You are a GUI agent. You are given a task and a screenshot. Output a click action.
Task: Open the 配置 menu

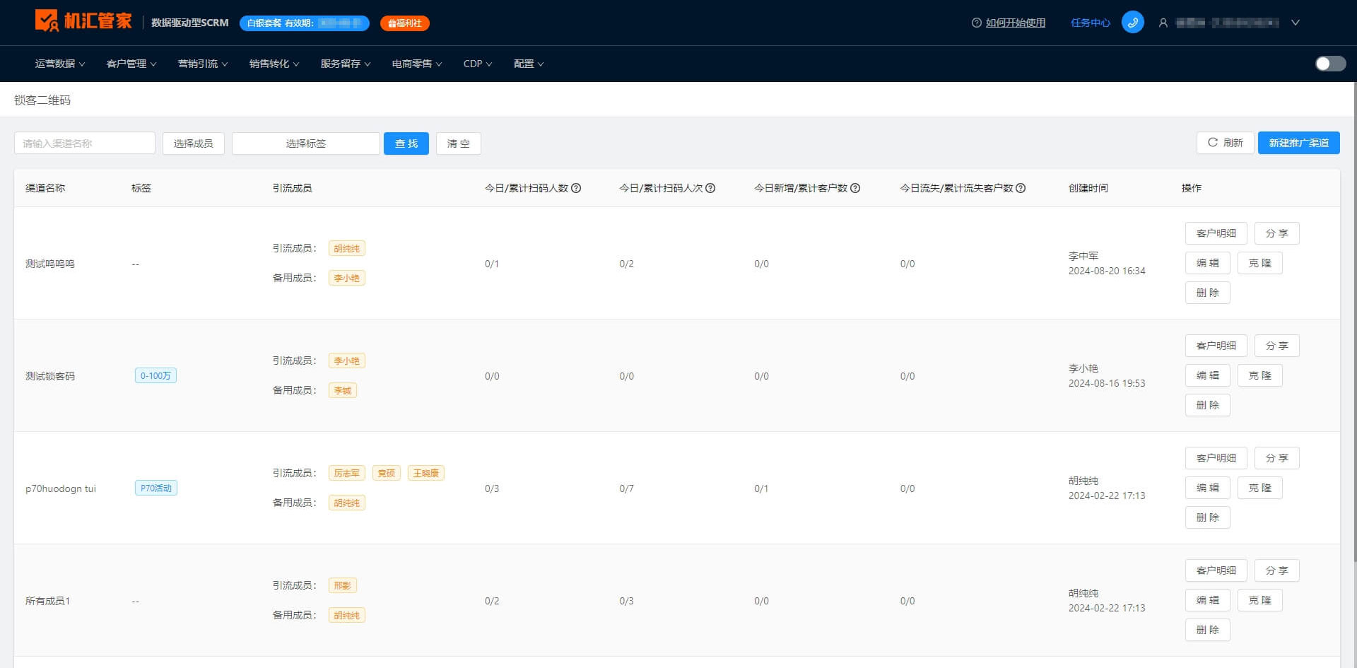(x=529, y=64)
